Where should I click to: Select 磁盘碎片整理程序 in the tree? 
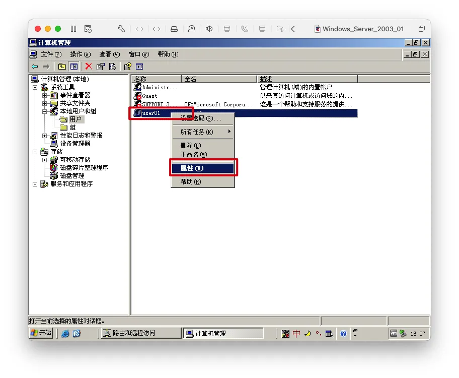[85, 168]
